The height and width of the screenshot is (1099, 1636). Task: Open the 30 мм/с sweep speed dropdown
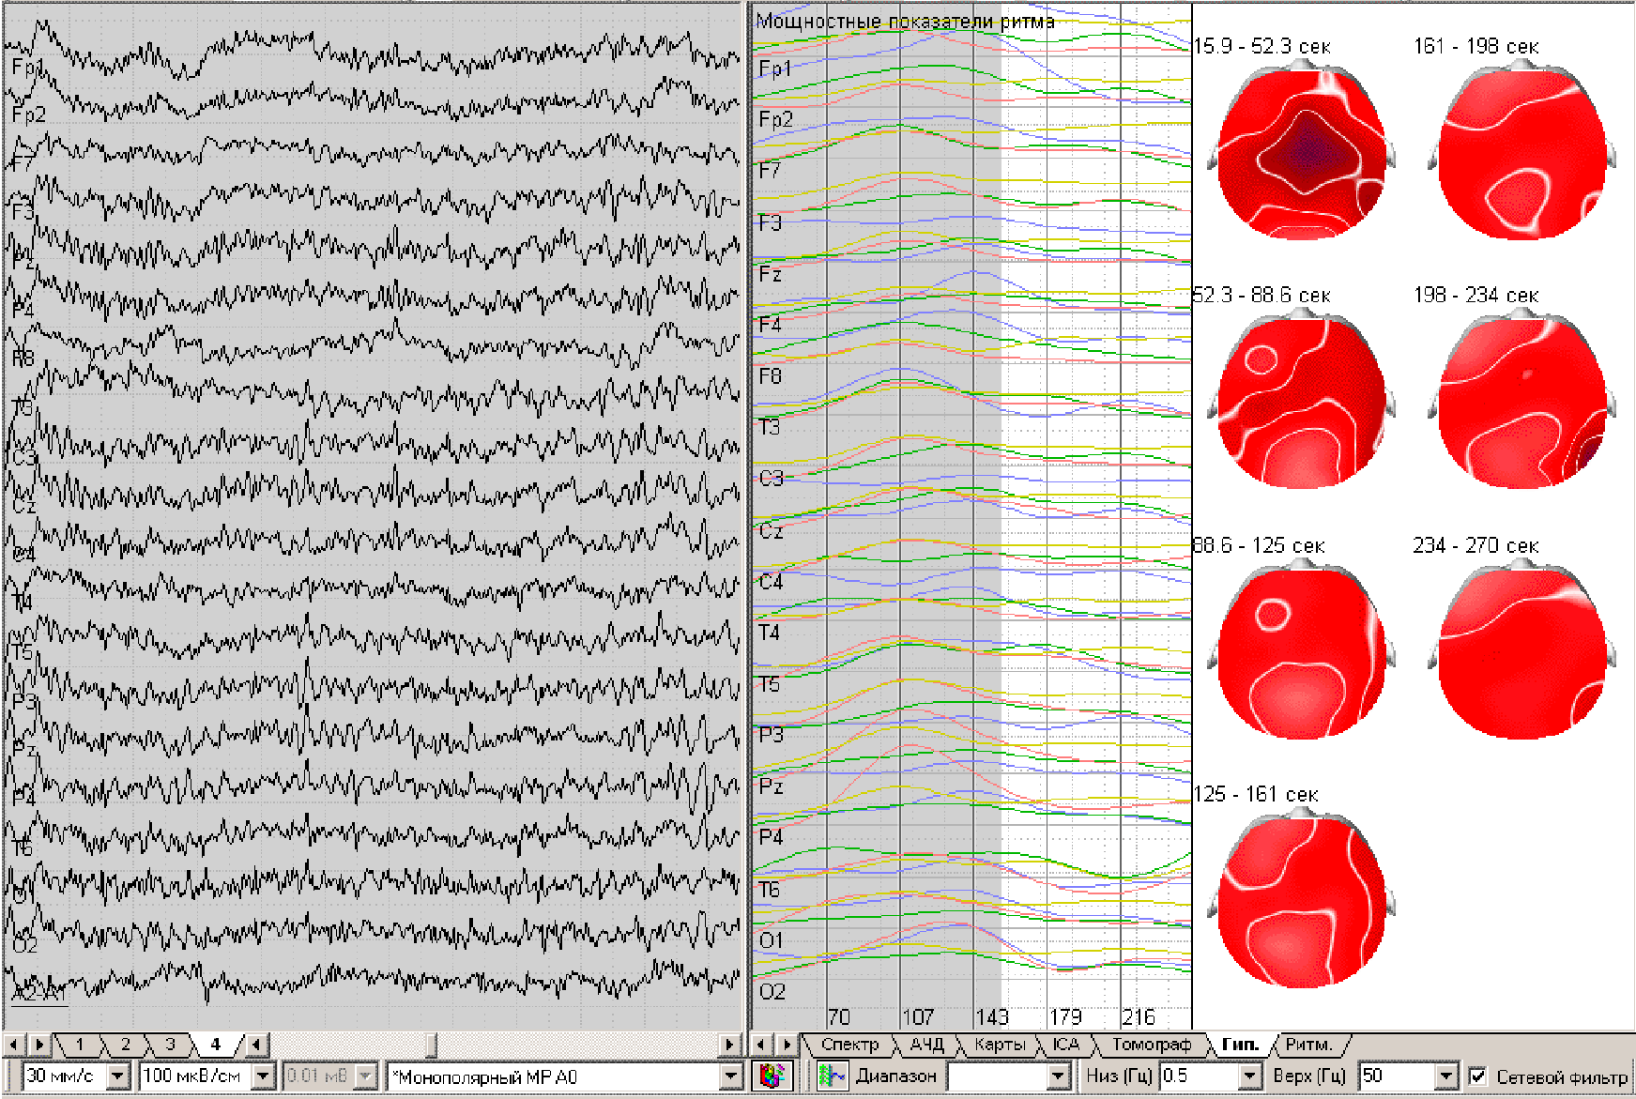coord(118,1076)
